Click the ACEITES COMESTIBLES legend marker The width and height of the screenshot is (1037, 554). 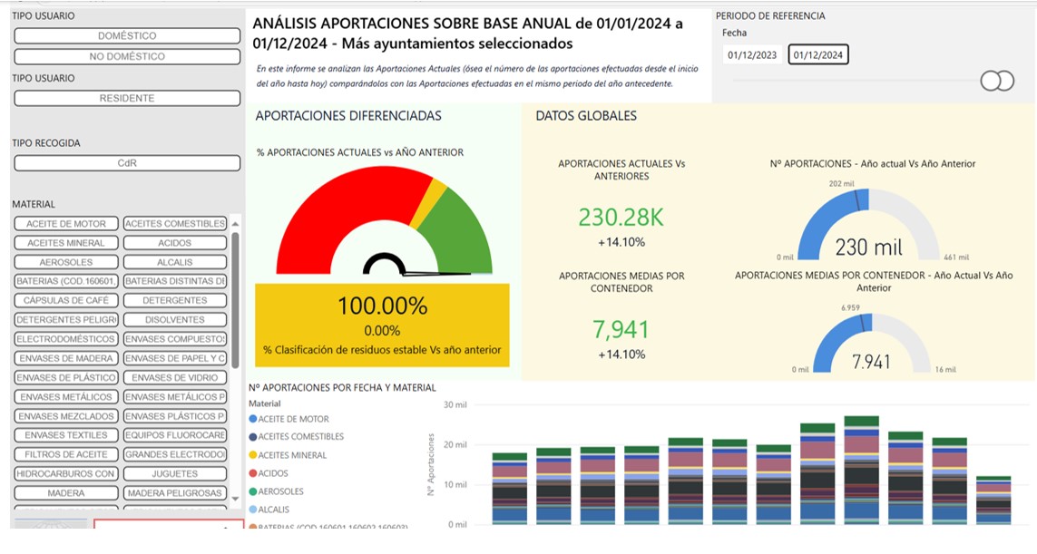(253, 437)
